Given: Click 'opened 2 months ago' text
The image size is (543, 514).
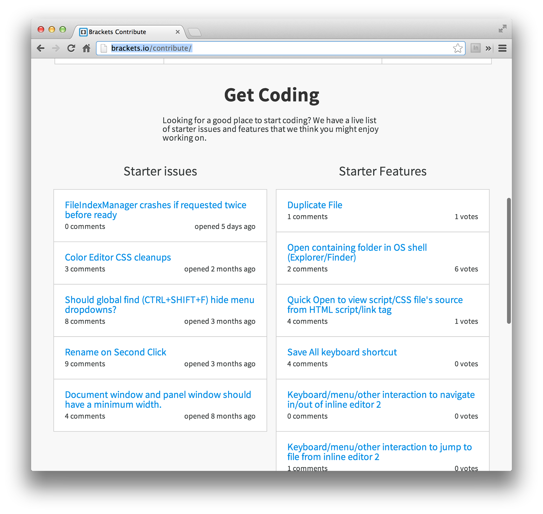Looking at the screenshot, I should 220,269.
